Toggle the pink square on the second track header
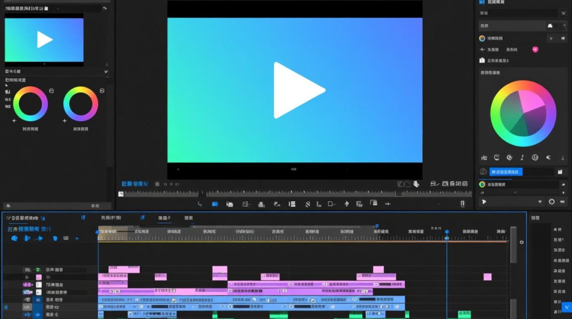 tap(39, 277)
